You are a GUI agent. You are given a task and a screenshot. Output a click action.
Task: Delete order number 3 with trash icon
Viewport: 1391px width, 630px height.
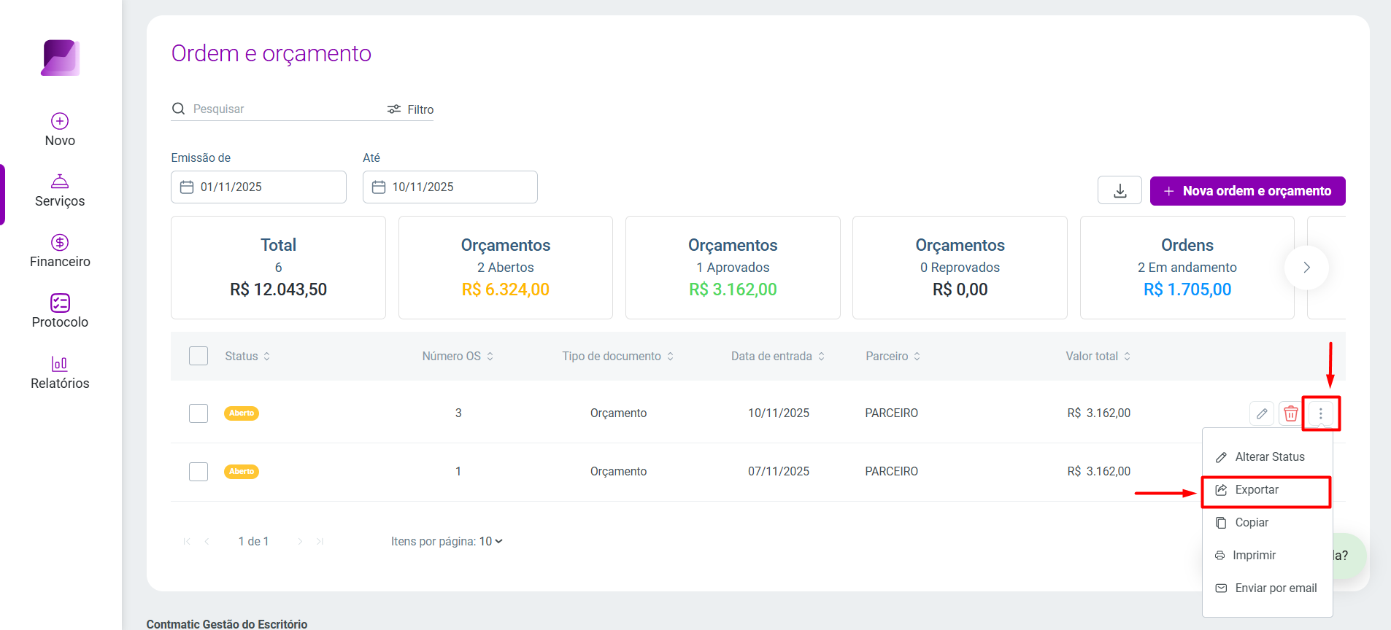[1290, 413]
